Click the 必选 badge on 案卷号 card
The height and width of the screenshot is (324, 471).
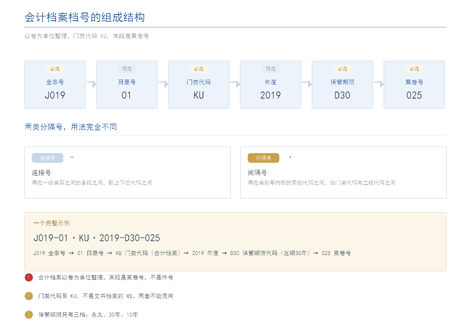(414, 69)
